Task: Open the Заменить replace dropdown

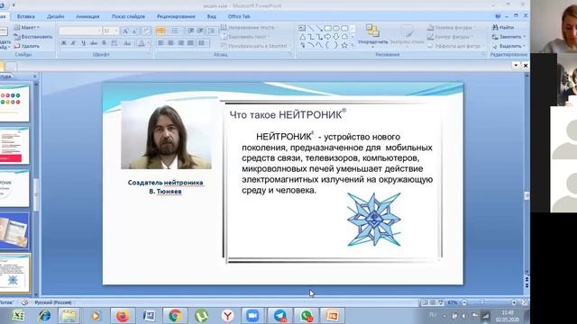Action: pos(508,37)
